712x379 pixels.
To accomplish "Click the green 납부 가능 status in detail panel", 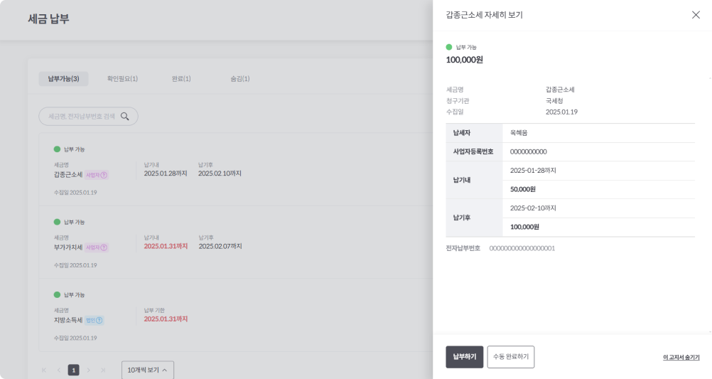I will [x=461, y=47].
